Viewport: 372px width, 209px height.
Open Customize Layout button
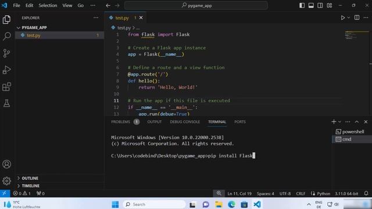(330, 5)
